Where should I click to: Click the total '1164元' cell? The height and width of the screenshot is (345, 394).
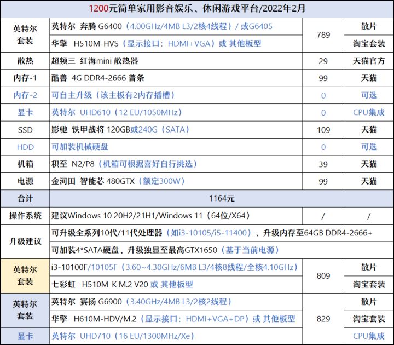pyautogui.click(x=222, y=199)
